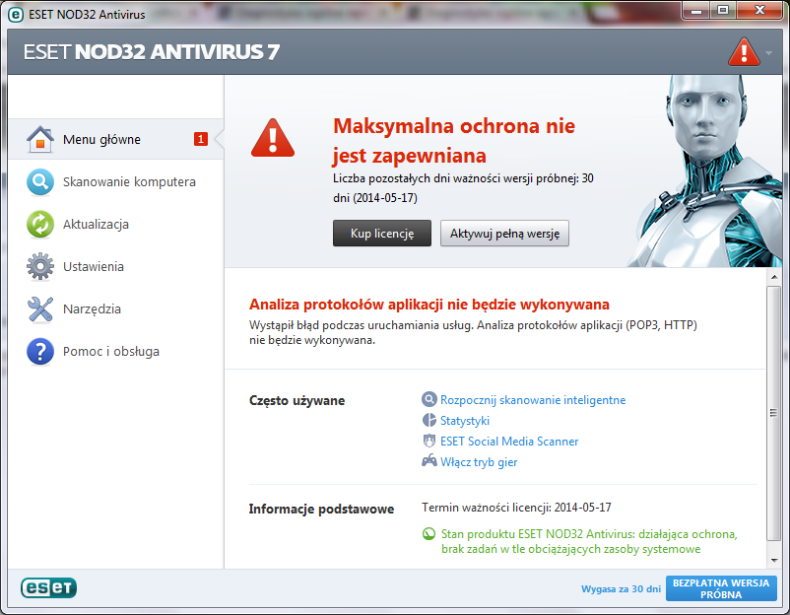Click the Wygasa za 30 dni link
This screenshot has width=790, height=615.
click(x=621, y=588)
